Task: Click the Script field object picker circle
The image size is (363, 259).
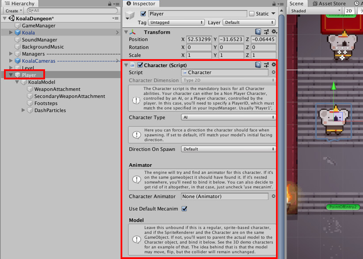Action: 273,72
